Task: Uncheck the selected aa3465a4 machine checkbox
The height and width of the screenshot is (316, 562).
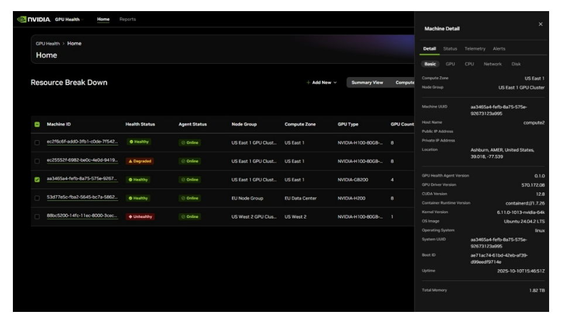Action: [x=37, y=179]
